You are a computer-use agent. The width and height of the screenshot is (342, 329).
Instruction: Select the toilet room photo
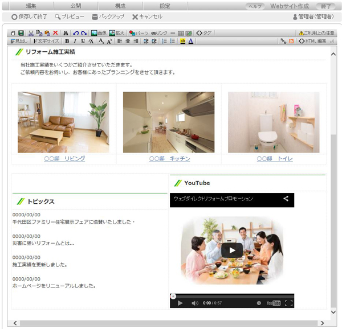point(274,122)
